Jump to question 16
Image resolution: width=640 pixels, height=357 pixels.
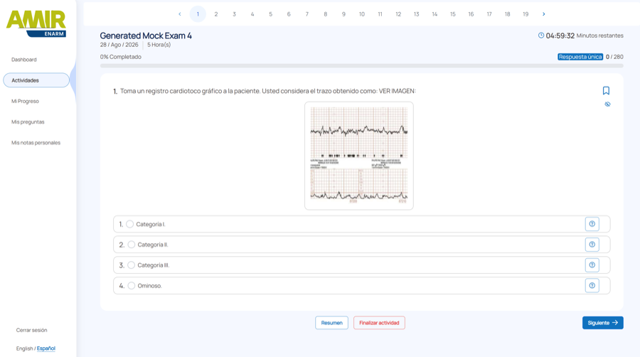pyautogui.click(x=471, y=14)
